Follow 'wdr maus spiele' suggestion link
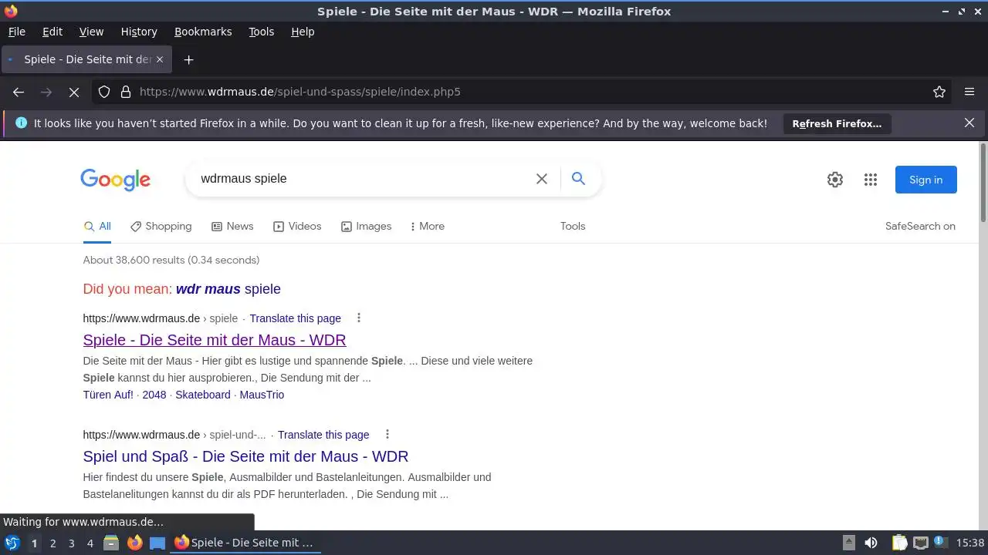This screenshot has height=555, width=988. (x=228, y=289)
